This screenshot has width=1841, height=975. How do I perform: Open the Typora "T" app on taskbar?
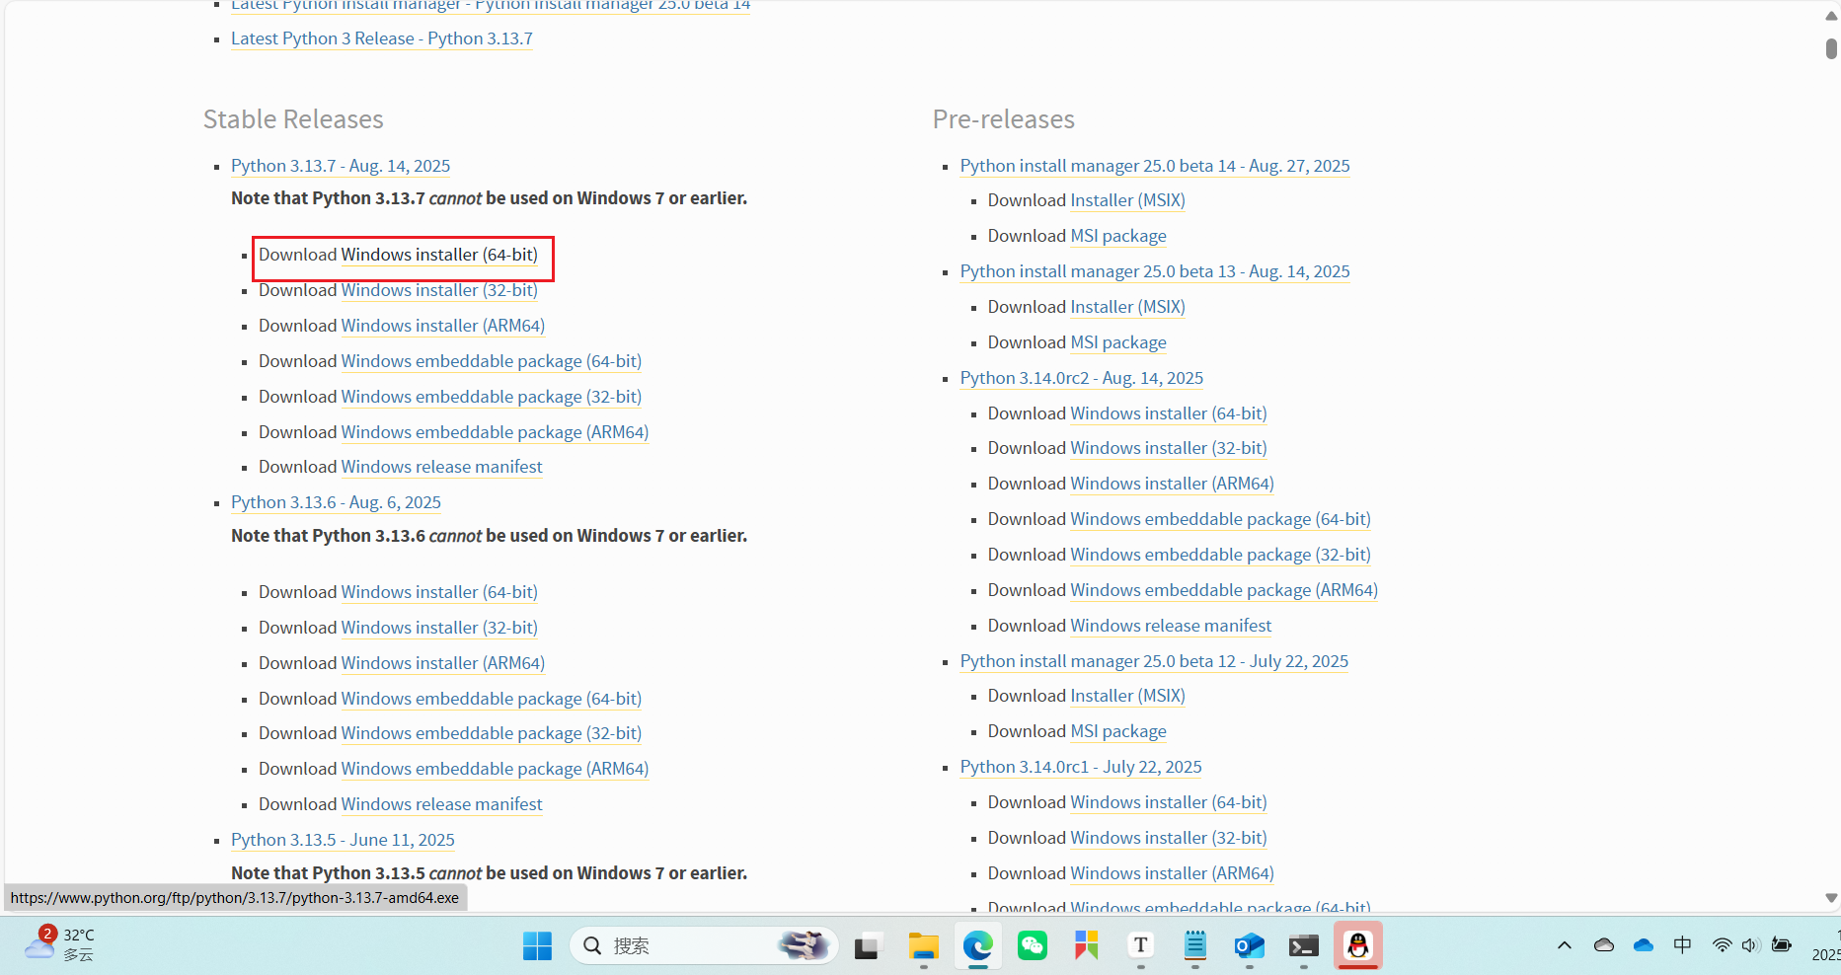(x=1141, y=946)
